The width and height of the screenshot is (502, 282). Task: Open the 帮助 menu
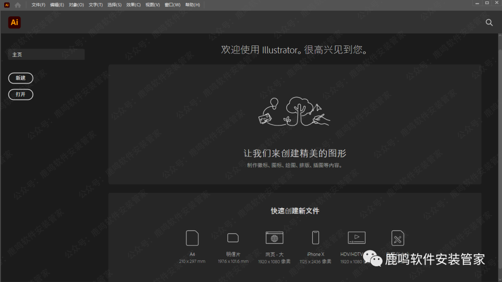192,4
